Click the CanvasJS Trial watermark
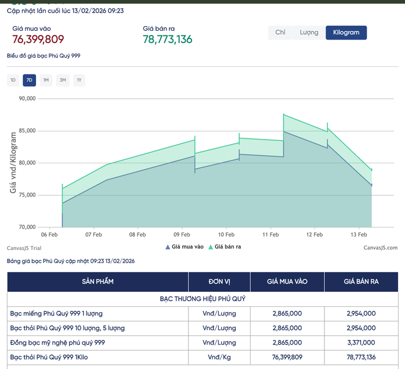 (24, 248)
